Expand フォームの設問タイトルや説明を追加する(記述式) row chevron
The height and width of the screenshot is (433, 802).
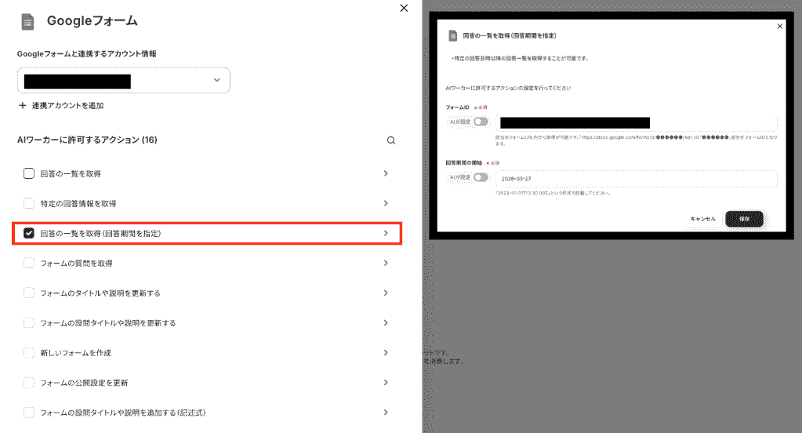coord(386,413)
